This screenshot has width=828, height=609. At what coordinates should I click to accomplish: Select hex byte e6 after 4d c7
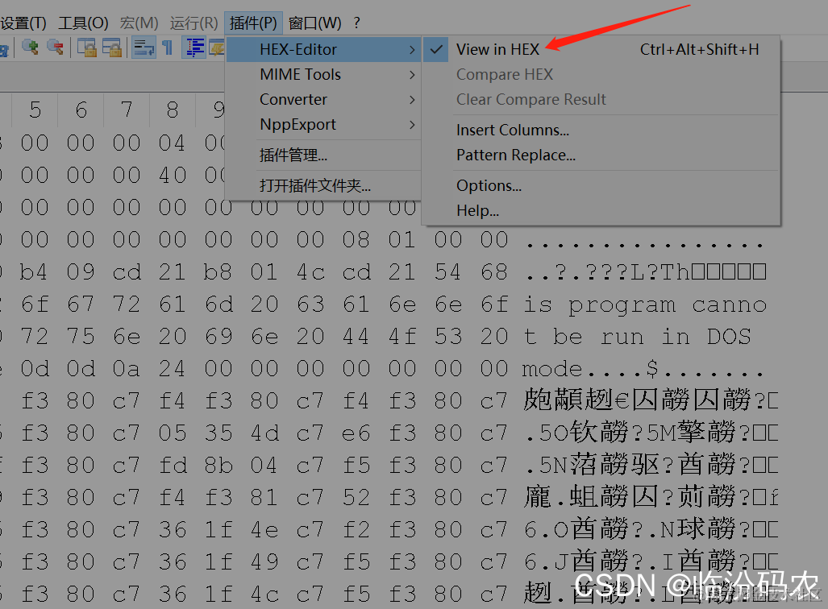[356, 433]
